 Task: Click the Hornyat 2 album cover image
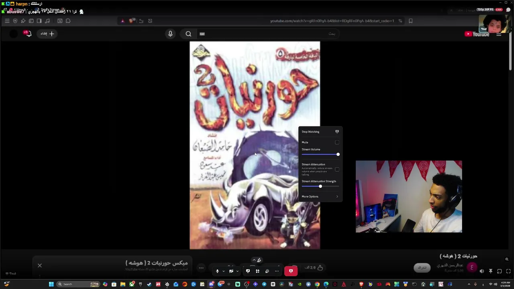(x=255, y=145)
